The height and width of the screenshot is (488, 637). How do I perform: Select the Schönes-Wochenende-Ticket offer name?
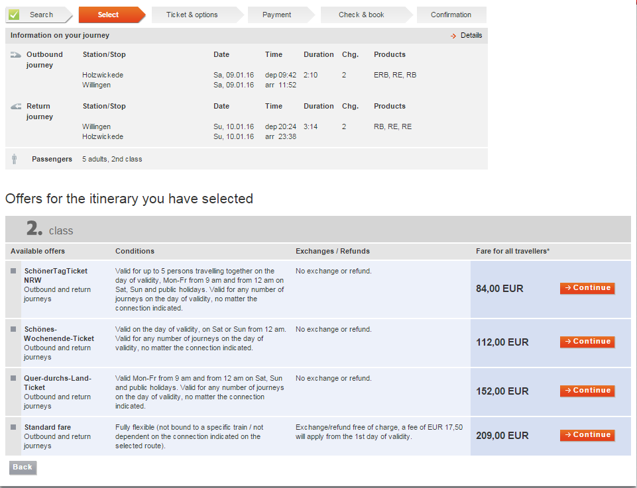coord(59,334)
